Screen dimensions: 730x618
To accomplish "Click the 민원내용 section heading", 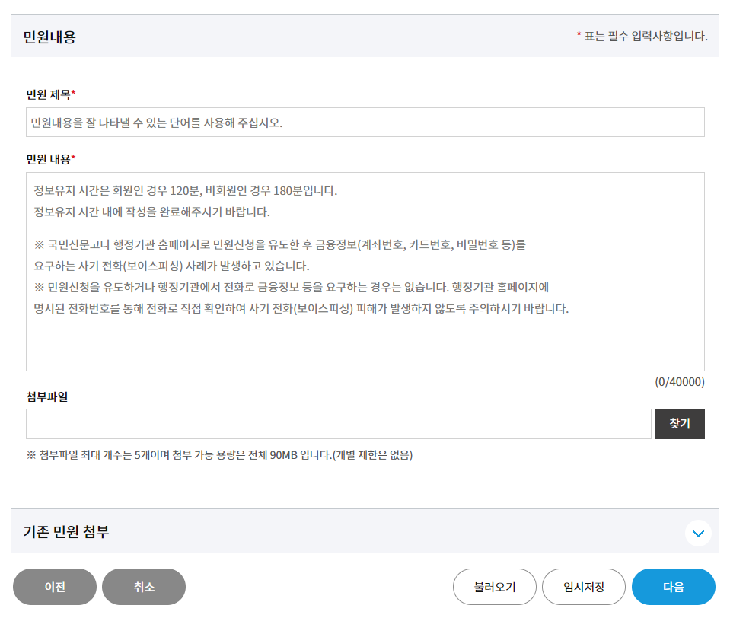I will [49, 37].
